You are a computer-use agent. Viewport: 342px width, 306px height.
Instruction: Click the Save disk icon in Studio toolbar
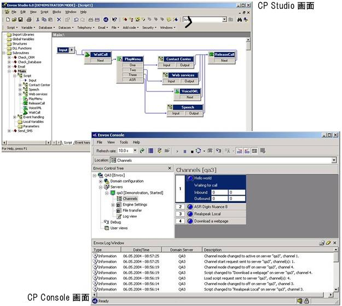[x=20, y=19]
